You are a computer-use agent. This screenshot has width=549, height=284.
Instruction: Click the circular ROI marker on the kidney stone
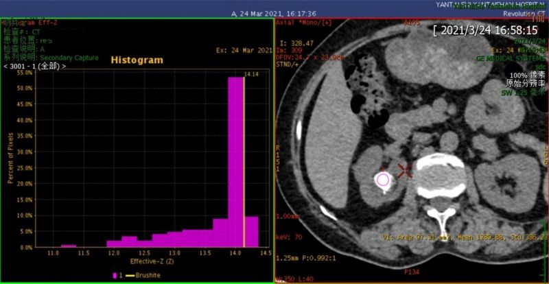pyautogui.click(x=382, y=180)
